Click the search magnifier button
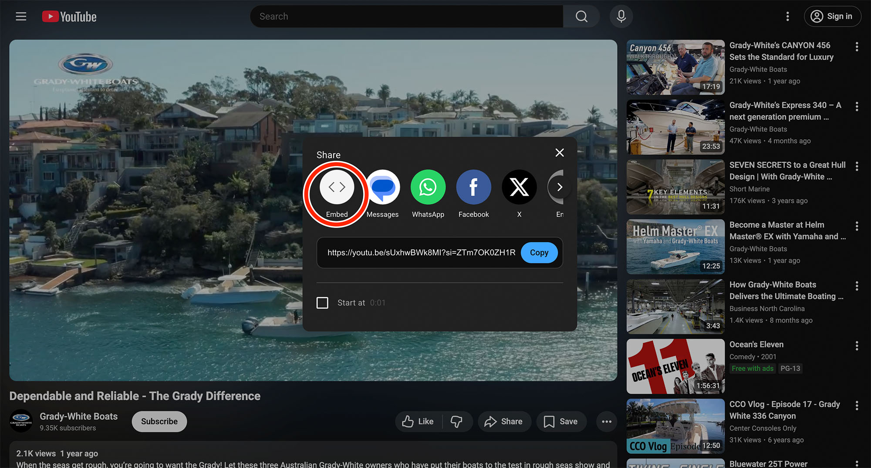This screenshot has width=871, height=468. [x=581, y=17]
